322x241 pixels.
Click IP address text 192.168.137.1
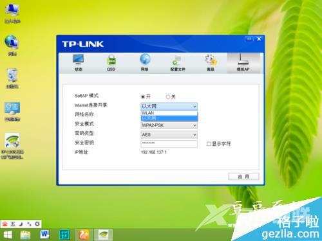click(x=154, y=152)
